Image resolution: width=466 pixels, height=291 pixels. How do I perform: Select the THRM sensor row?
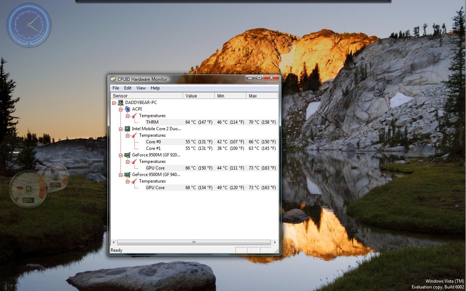click(212, 122)
